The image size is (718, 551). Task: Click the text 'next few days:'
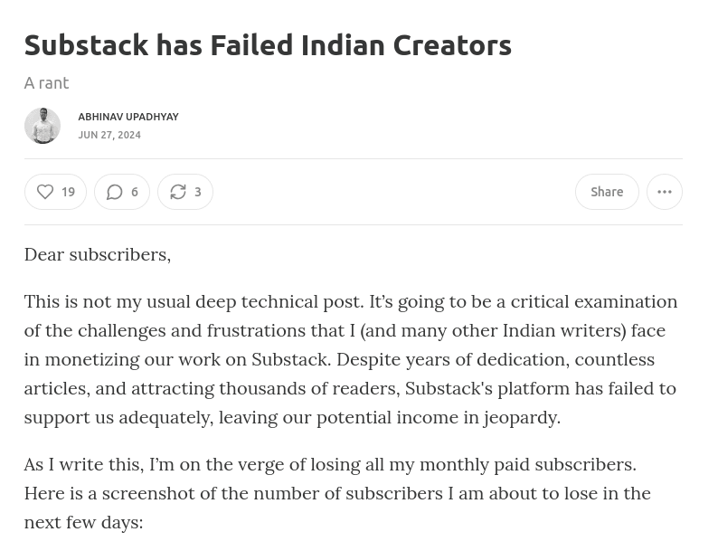[x=83, y=522]
